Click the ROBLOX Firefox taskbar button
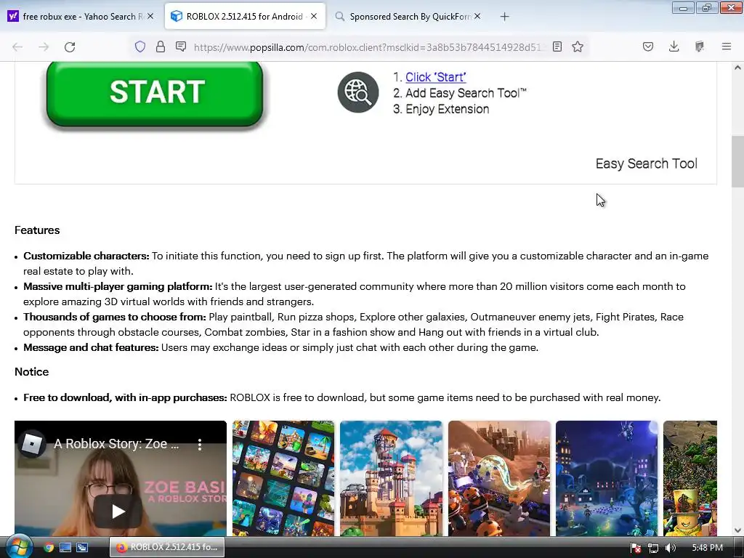The height and width of the screenshot is (558, 744). click(167, 547)
